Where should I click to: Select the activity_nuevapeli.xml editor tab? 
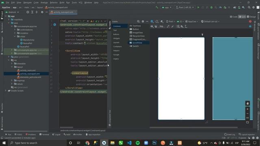click(63, 12)
